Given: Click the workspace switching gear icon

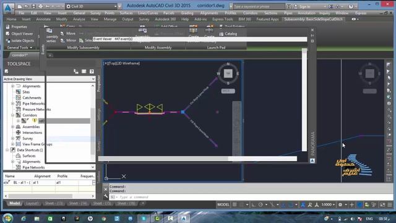Looking at the screenshot, I should 340,204.
